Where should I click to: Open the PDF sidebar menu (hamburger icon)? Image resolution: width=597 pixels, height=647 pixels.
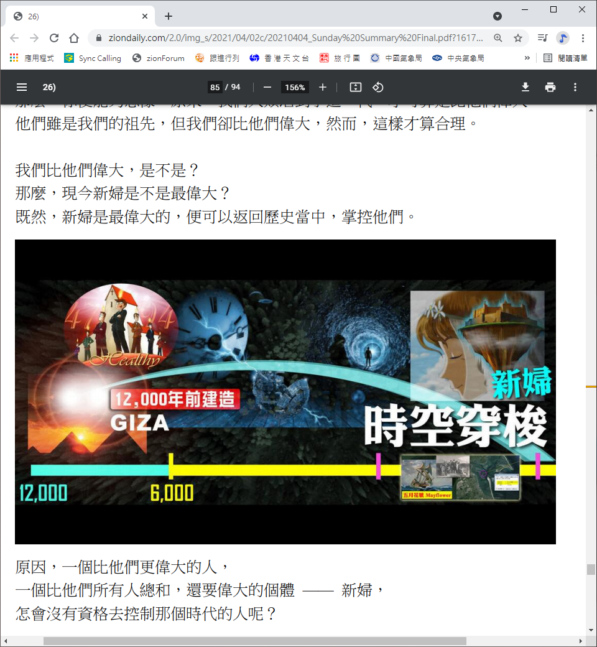click(x=21, y=87)
